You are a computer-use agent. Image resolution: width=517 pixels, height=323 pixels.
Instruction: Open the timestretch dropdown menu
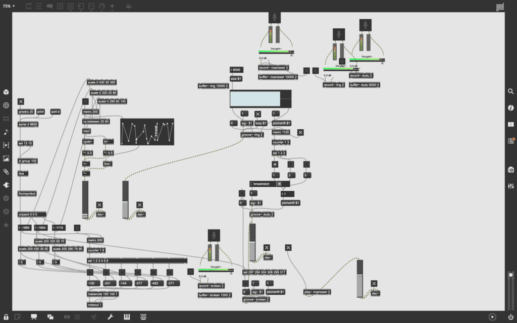263,184
